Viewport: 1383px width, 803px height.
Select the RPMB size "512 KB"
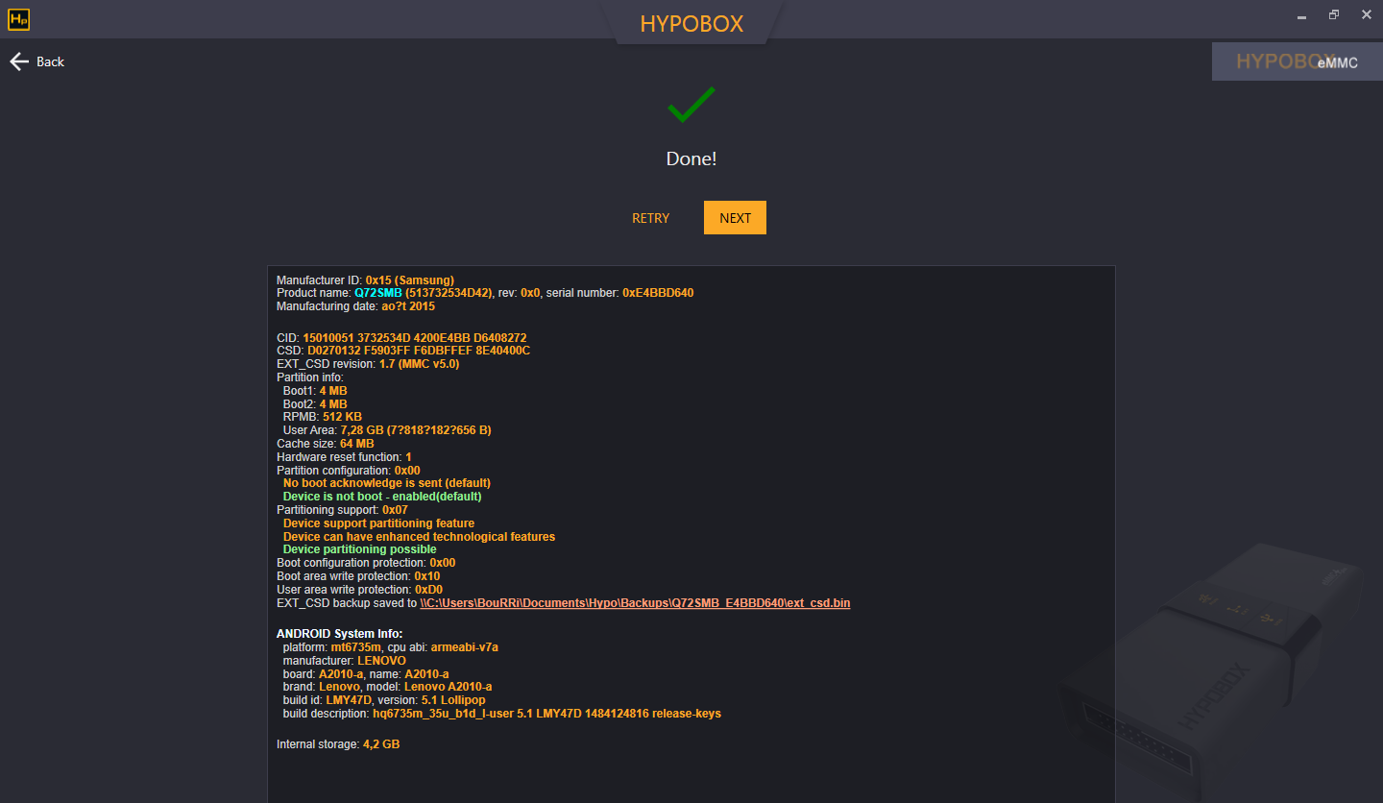342,417
